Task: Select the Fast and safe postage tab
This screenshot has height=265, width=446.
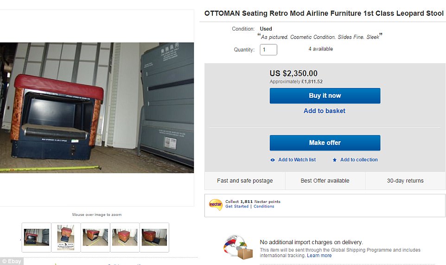Action: pyautogui.click(x=245, y=181)
